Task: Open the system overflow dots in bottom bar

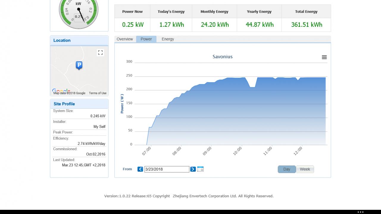Action: click(x=360, y=212)
